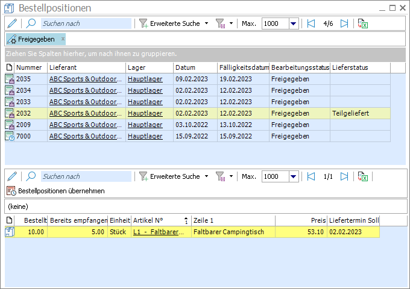Click the filter funnel icon in lower toolbar
410x289 pixels.
[x=221, y=176]
